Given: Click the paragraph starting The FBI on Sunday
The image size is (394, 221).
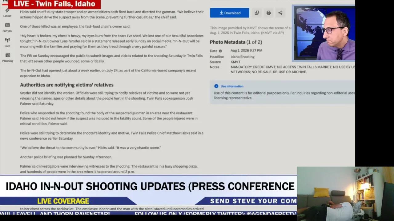Looking at the screenshot, I should 111,58.
